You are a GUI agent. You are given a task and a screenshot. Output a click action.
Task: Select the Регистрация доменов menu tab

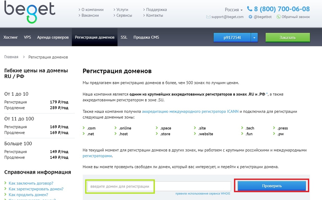click(95, 37)
